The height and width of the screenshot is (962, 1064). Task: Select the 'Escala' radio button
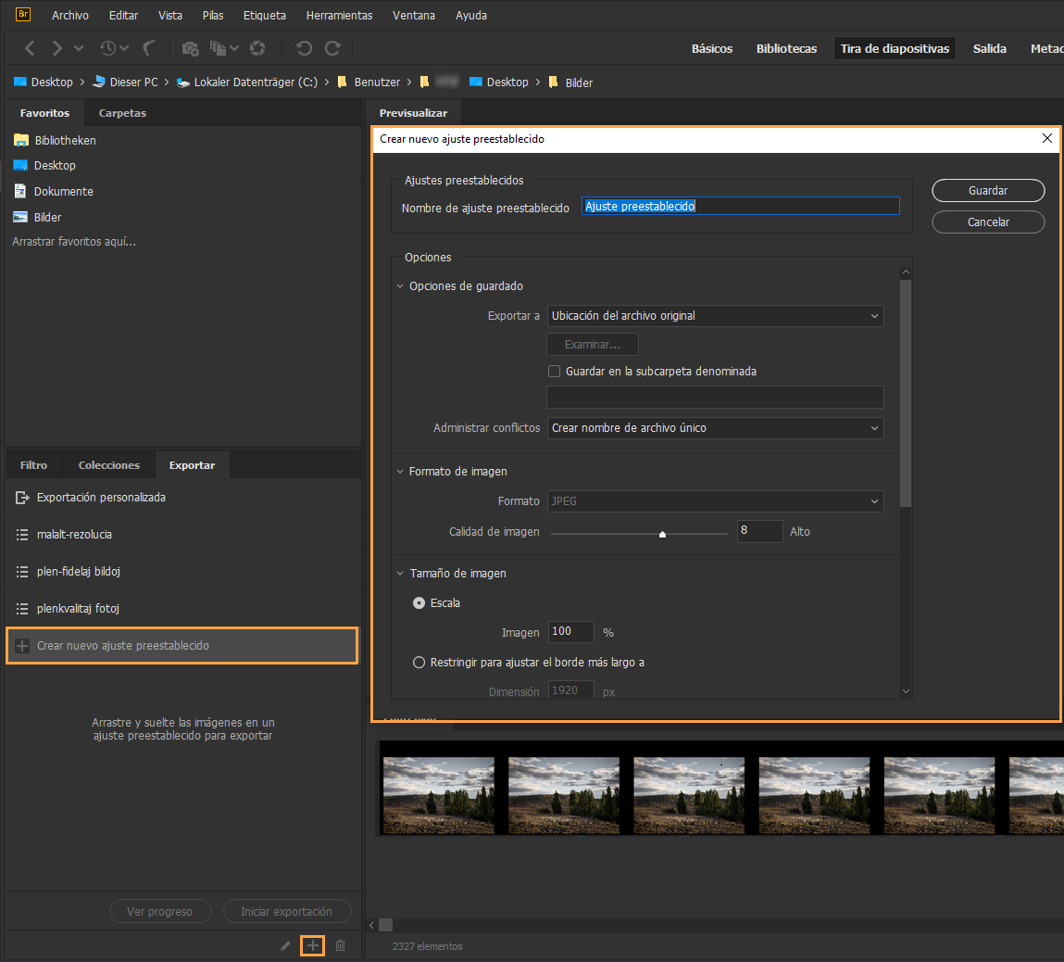[x=419, y=603]
